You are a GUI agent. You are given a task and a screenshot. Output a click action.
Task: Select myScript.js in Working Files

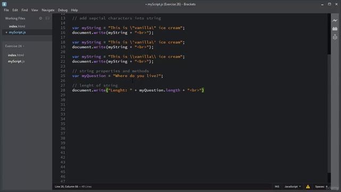[x=18, y=33]
